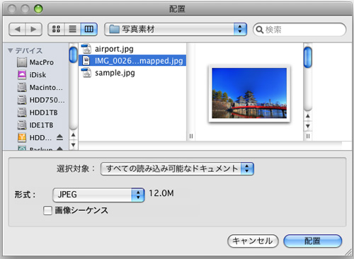Click the IDE1TB drive icon
The height and width of the screenshot is (259, 354).
22,125
